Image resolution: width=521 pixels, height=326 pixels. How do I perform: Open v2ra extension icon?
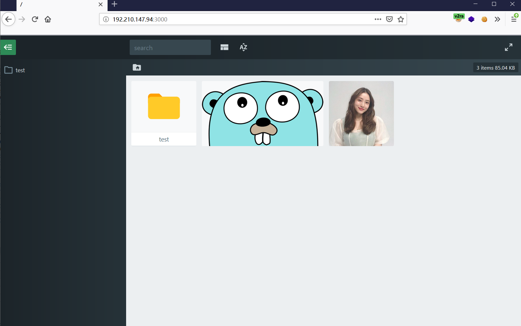[459, 19]
